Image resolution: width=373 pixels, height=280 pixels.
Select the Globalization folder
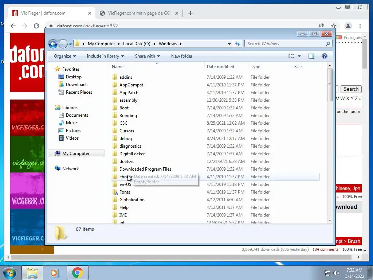pos(132,200)
